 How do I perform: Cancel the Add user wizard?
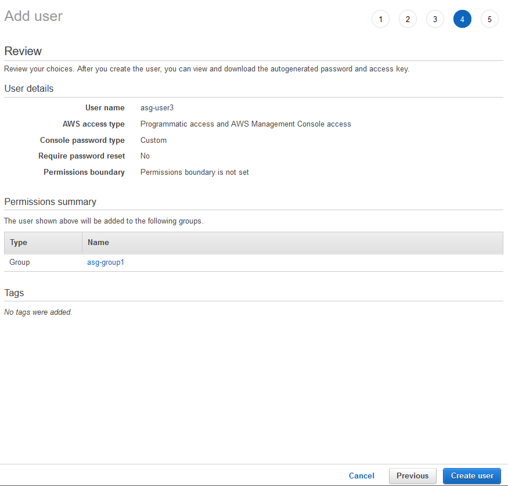pyautogui.click(x=361, y=476)
